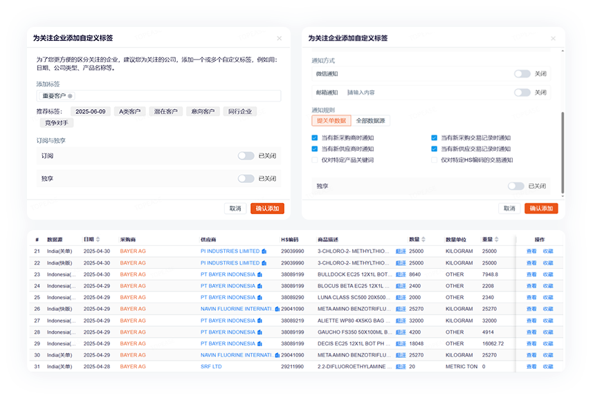Viewport: 593px width, 400px height.
Task: Switch to the 全部数据源 tab
Action: [x=371, y=121]
